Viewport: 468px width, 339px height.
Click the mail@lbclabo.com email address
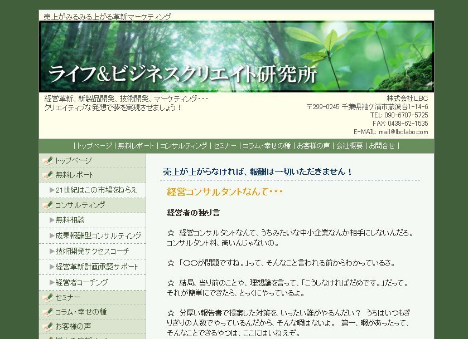point(403,132)
